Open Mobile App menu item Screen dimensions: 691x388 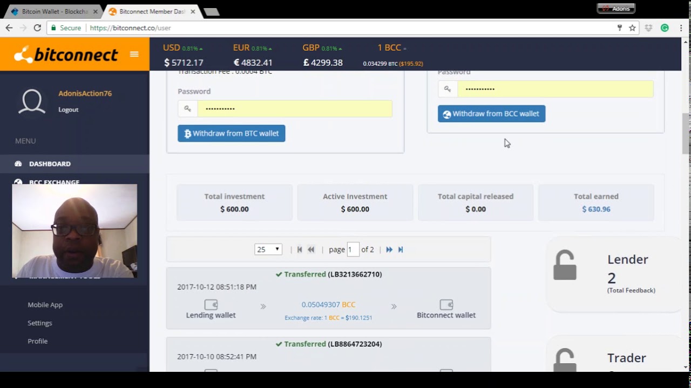pos(45,304)
